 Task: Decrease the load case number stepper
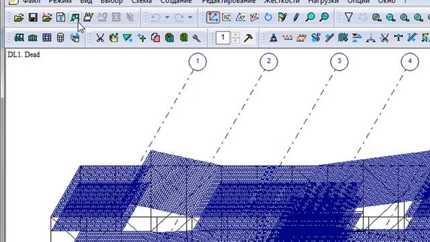pos(235,41)
